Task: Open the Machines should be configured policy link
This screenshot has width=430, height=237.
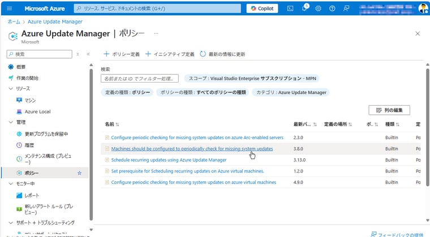Action: tap(192, 149)
